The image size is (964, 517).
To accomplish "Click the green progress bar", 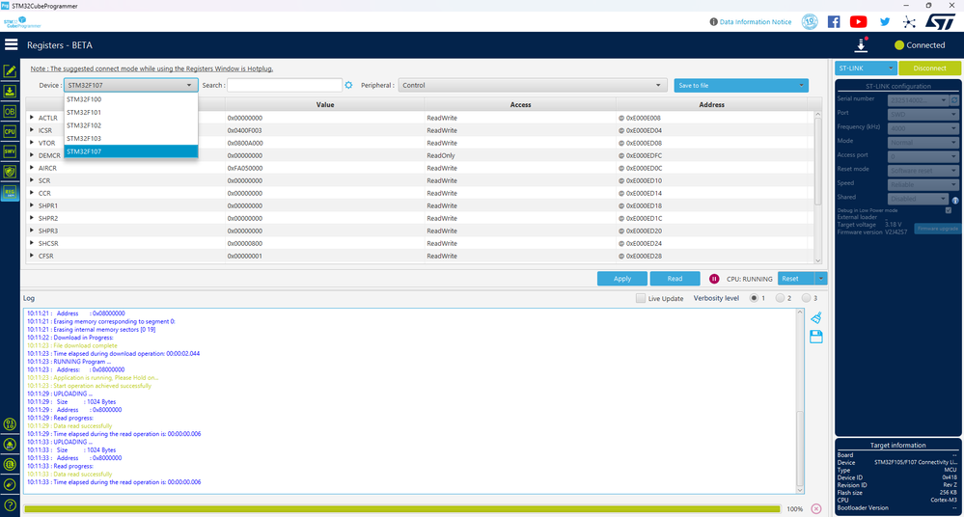I will point(402,509).
